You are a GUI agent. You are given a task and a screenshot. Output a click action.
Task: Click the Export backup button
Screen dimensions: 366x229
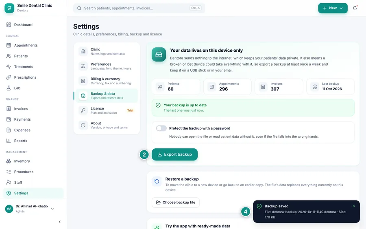(174, 154)
